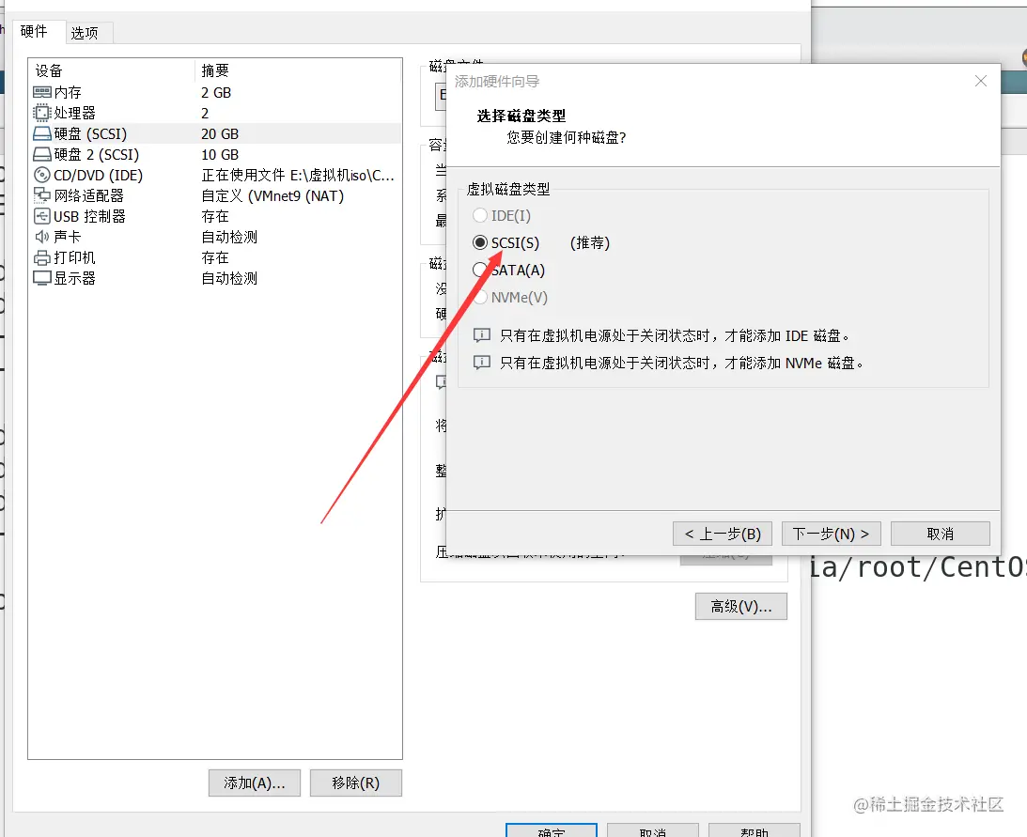Click the printer (打印机) icon
The width and height of the screenshot is (1027, 837).
click(42, 257)
